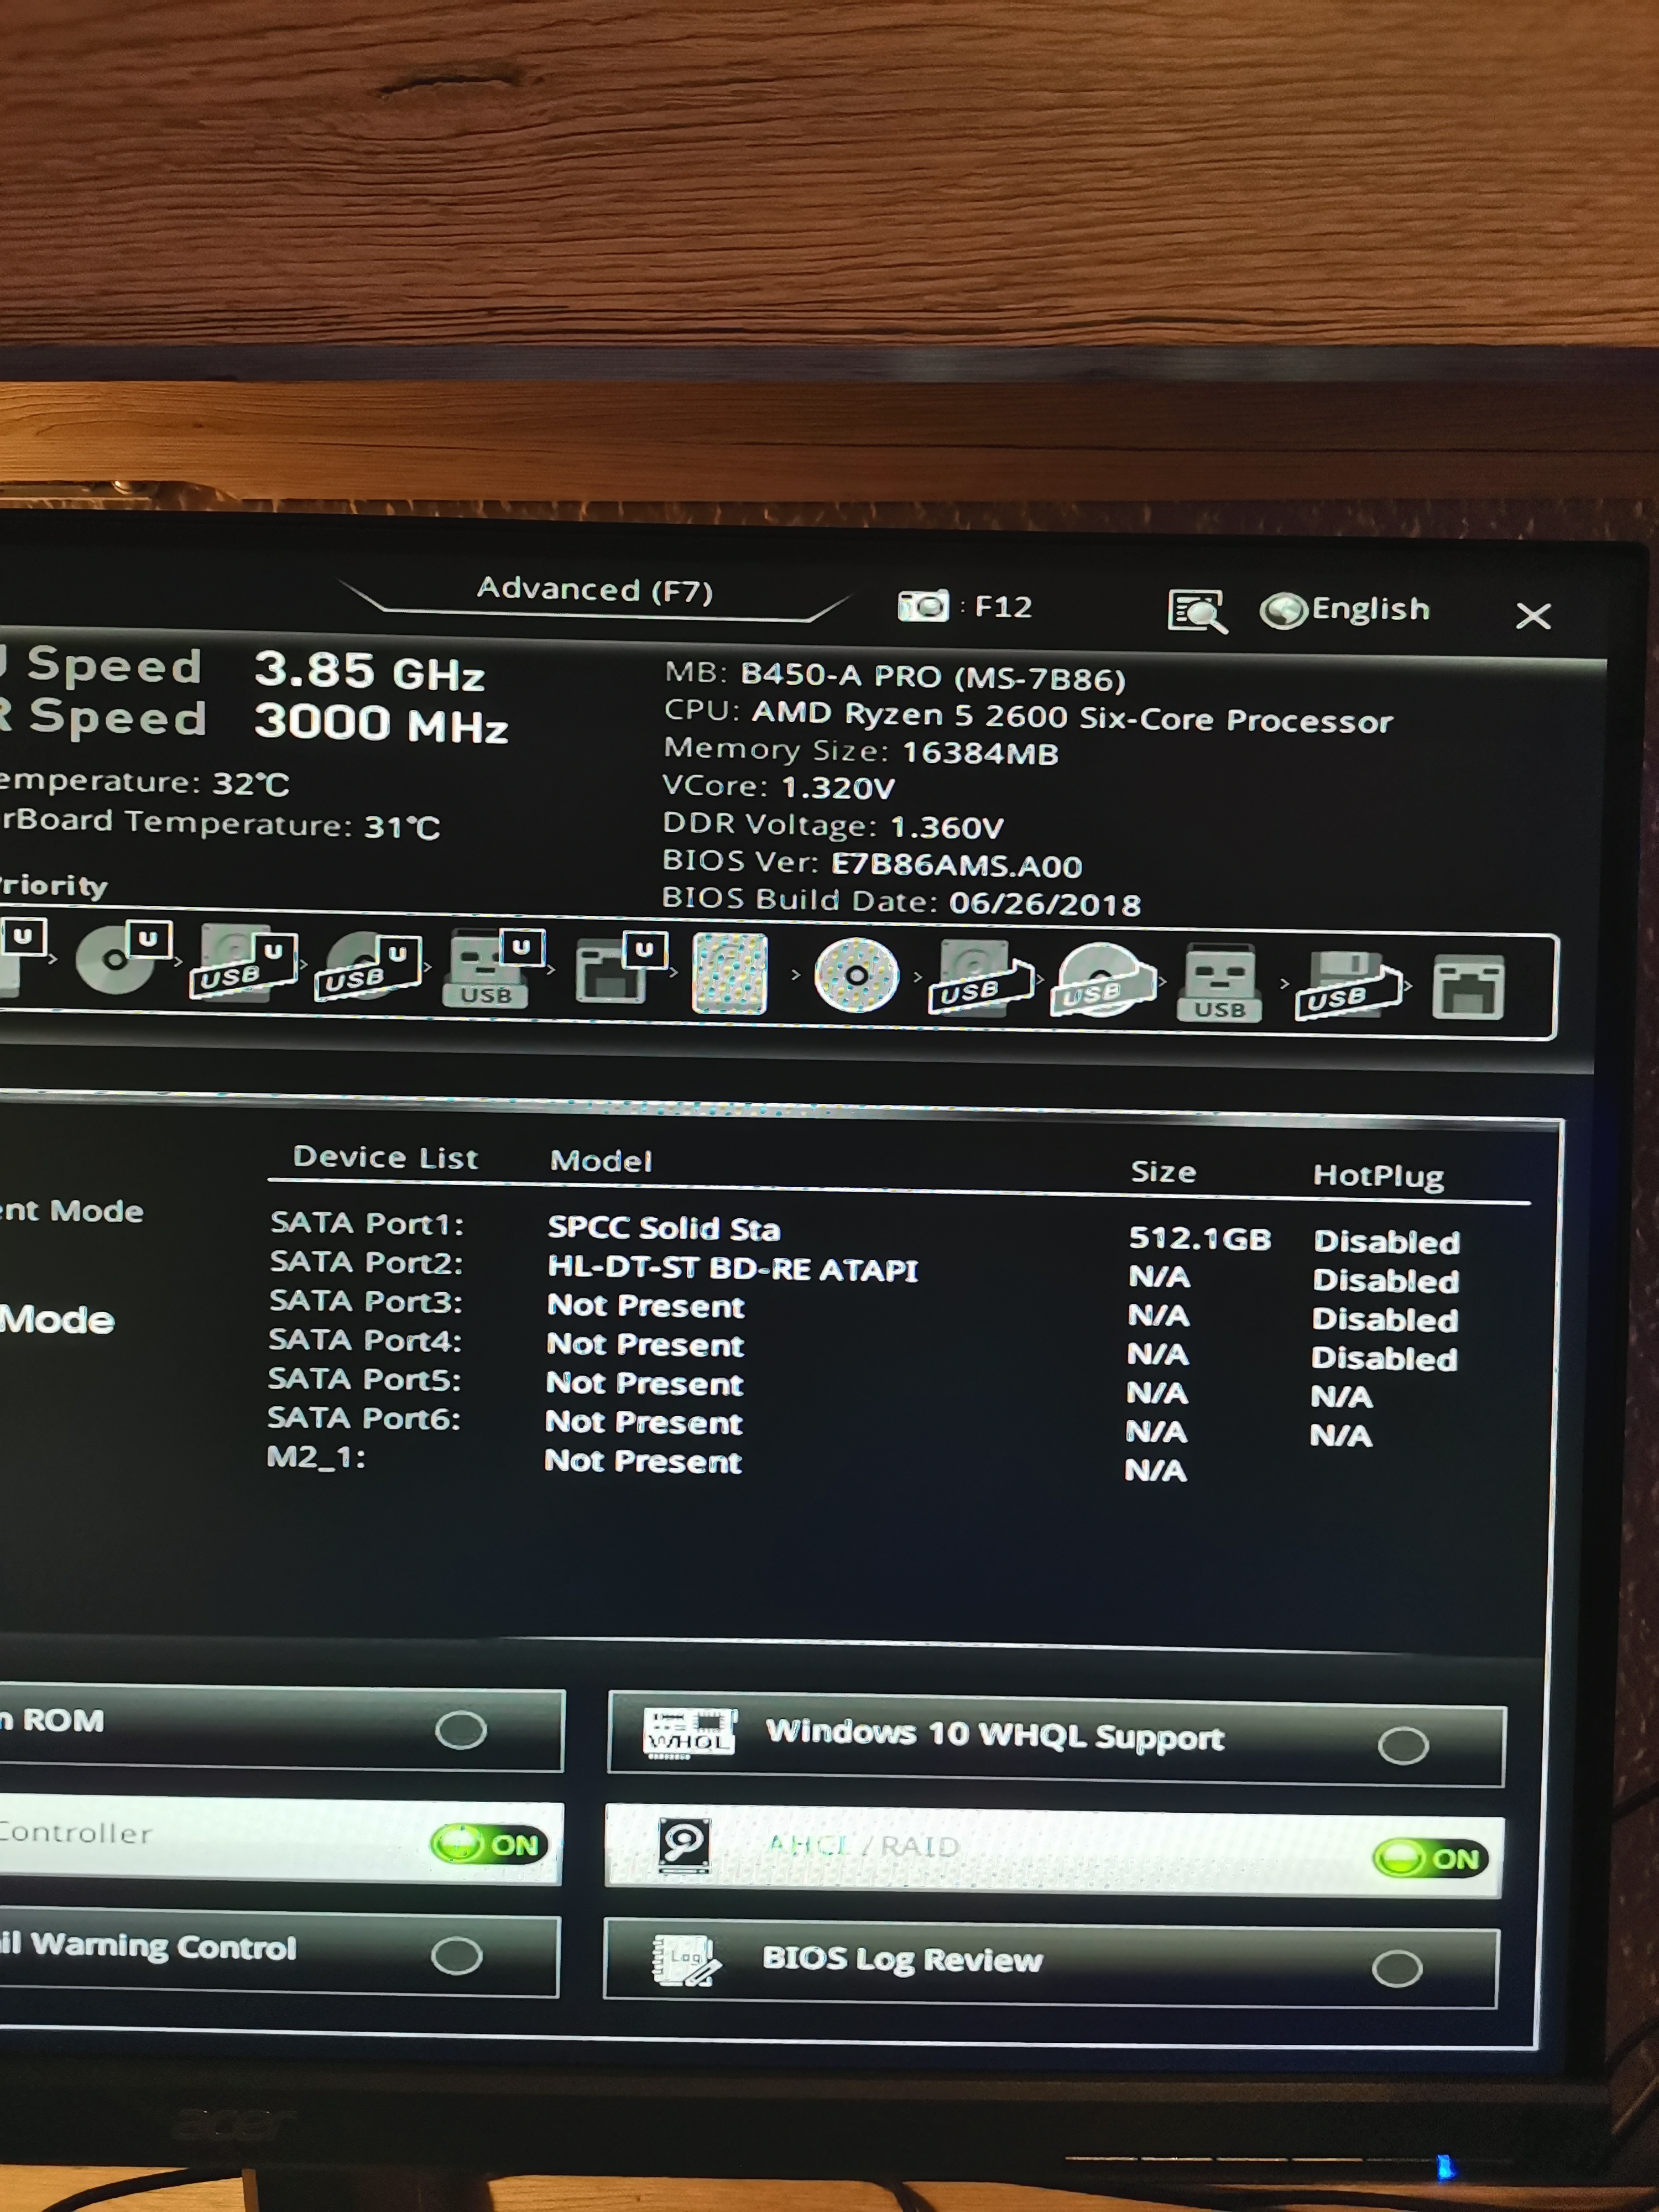The width and height of the screenshot is (1659, 2212).
Task: Toggle the AHCI / RAID switch
Action: pos(1430,1859)
